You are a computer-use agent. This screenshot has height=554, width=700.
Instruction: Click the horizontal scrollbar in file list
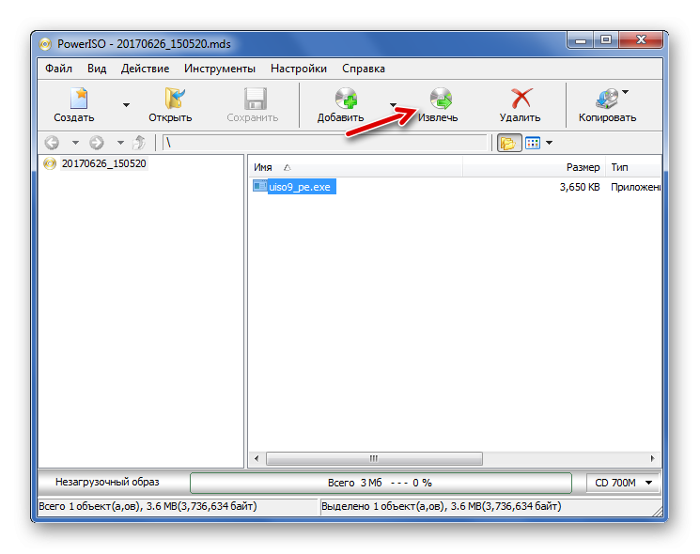tap(374, 458)
